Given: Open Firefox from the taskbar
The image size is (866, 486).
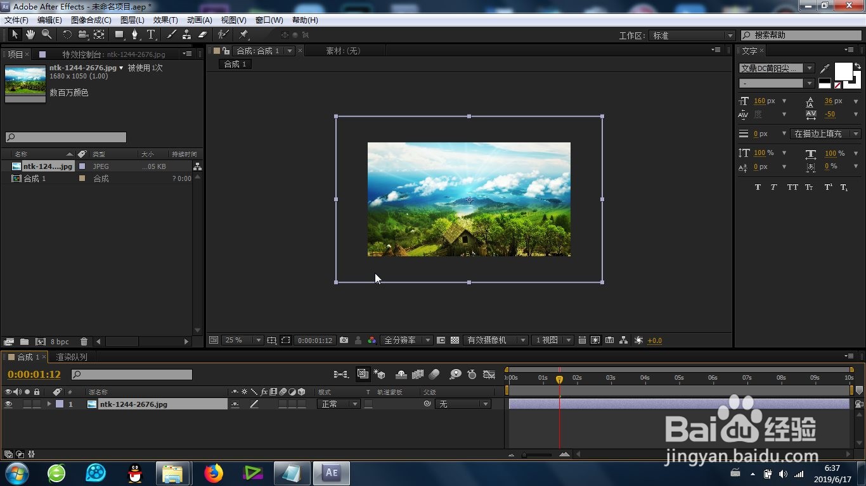Looking at the screenshot, I should point(214,473).
